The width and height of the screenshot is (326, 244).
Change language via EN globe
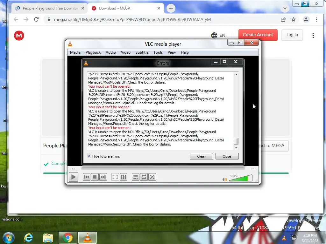click(x=218, y=35)
